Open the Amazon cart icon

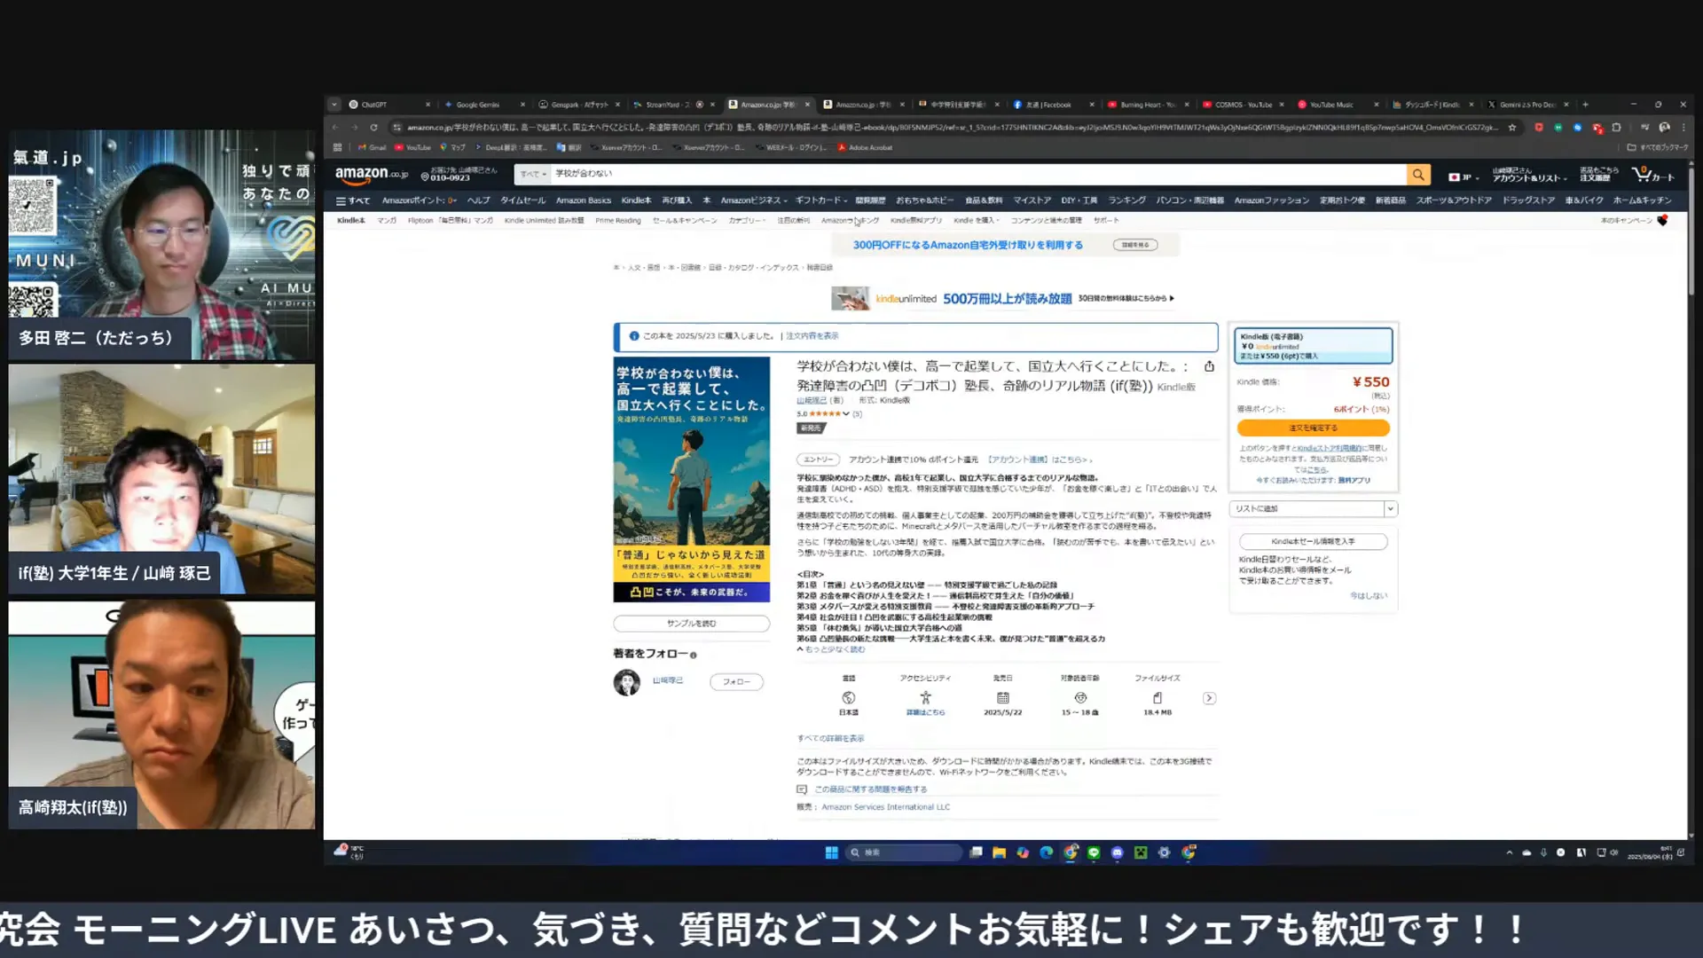[1653, 175]
